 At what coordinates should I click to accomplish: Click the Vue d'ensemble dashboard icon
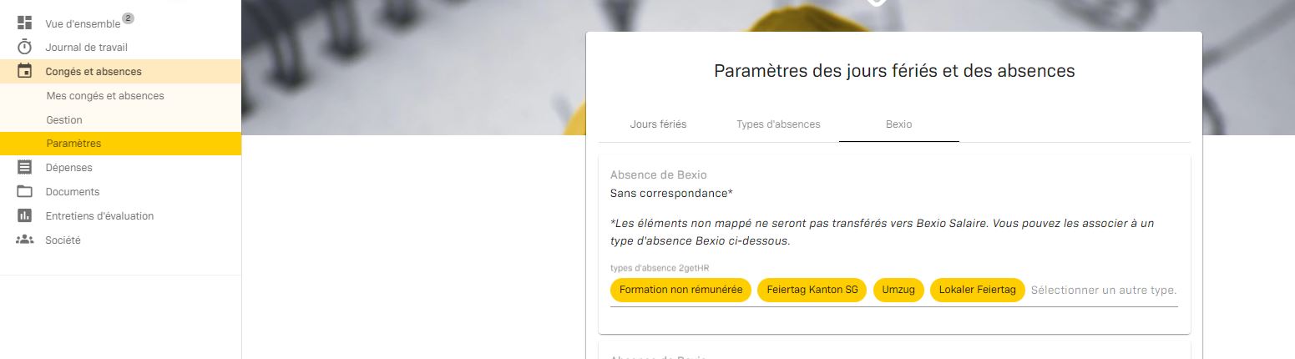click(x=24, y=23)
